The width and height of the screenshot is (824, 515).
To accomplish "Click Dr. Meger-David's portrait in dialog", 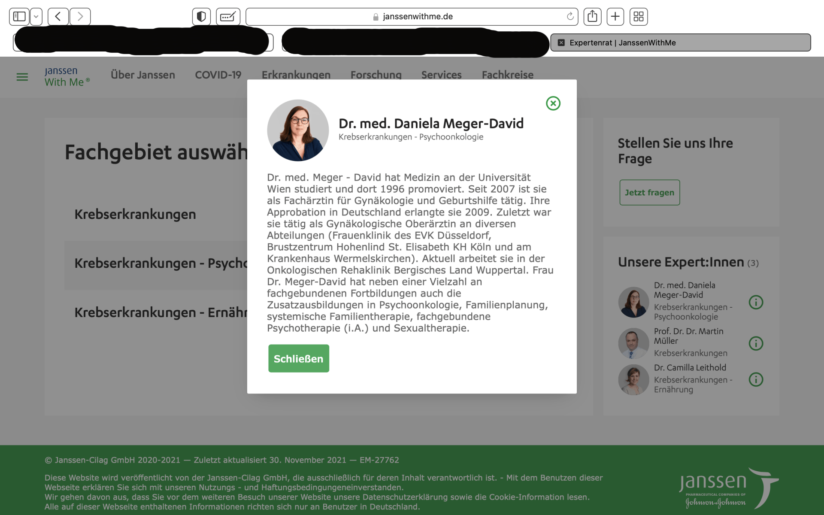I will (x=298, y=130).
